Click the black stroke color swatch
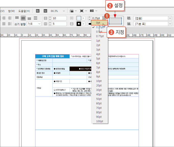The image size is (174, 147). coord(79,24)
